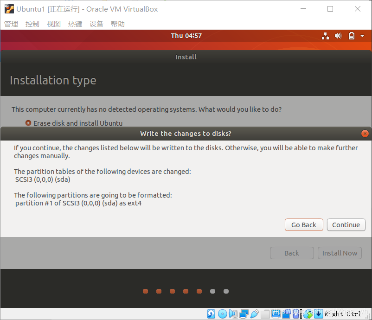Click the Go Back button
This screenshot has height=320, width=372.
tap(304, 224)
